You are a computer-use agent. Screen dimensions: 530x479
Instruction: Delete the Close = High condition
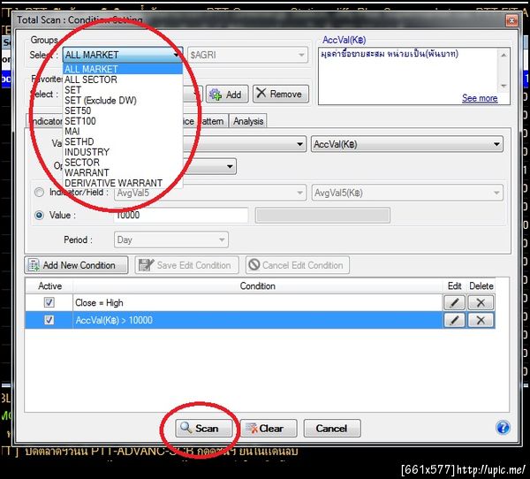tap(481, 302)
